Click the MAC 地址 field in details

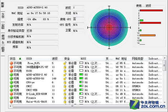click(x=42, y=13)
